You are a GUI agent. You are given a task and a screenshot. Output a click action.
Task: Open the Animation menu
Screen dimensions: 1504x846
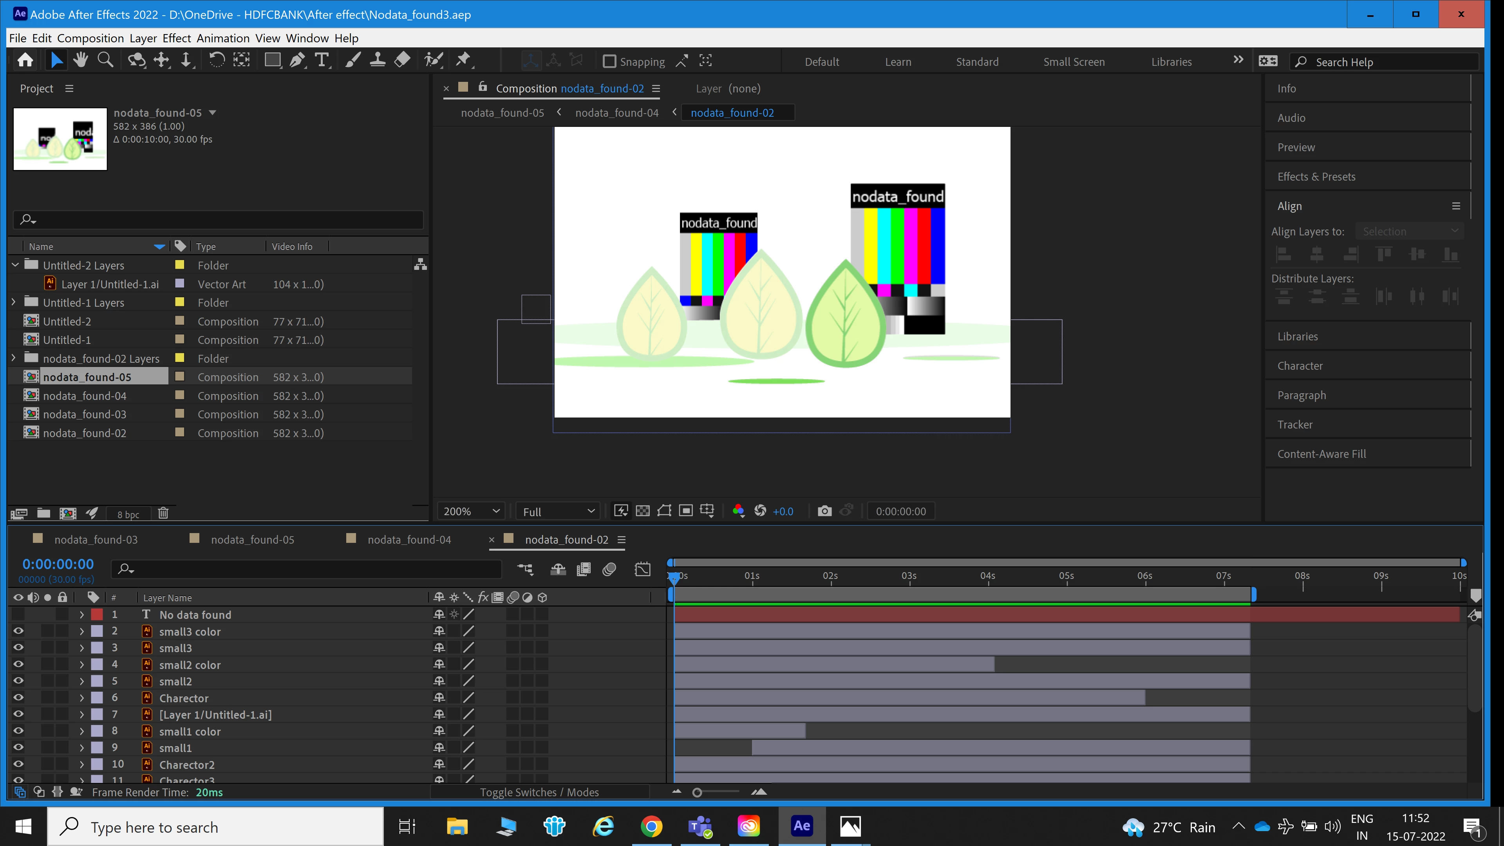[x=222, y=38]
